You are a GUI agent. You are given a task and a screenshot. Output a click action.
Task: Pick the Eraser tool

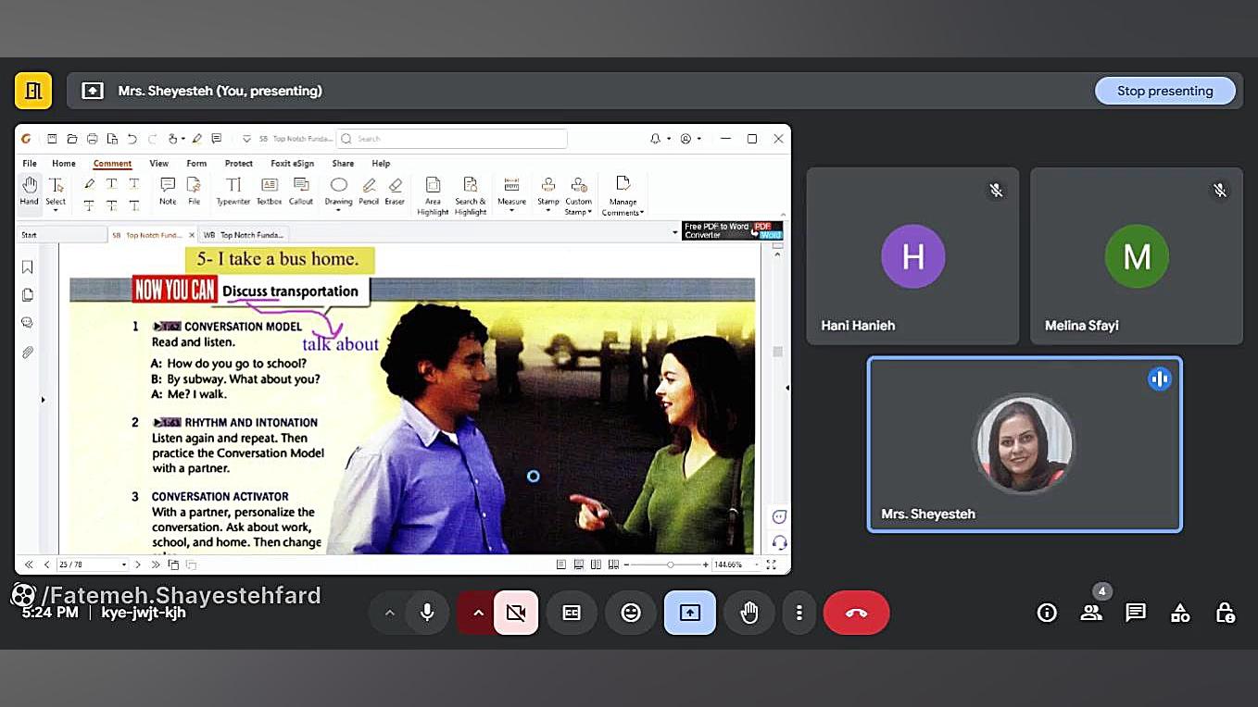click(x=396, y=191)
